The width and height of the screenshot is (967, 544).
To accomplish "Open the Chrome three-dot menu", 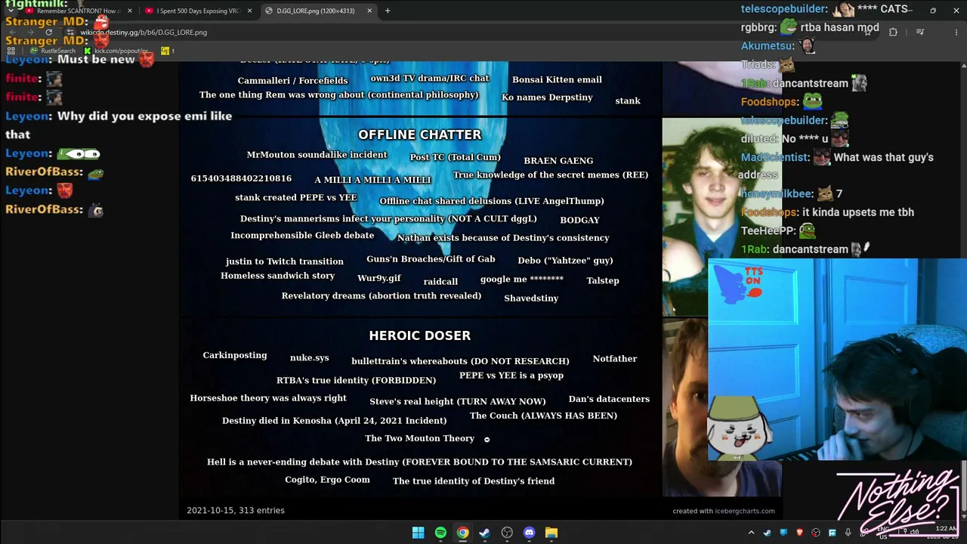I will coord(958,32).
